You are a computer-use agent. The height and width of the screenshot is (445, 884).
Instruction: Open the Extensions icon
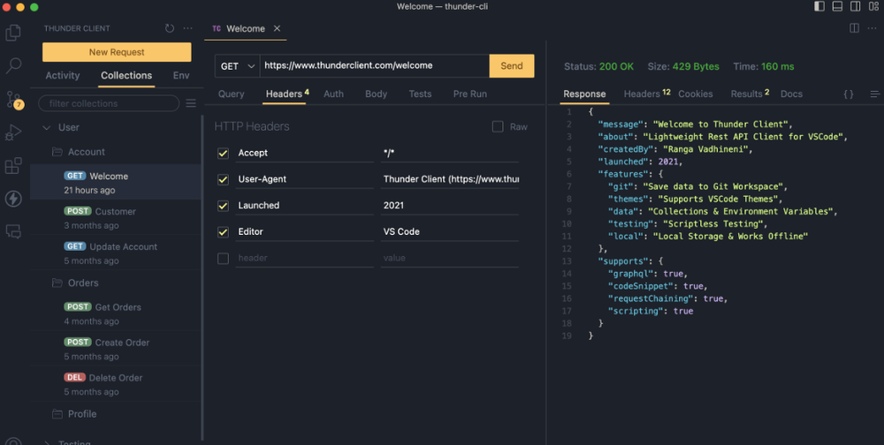tap(13, 166)
